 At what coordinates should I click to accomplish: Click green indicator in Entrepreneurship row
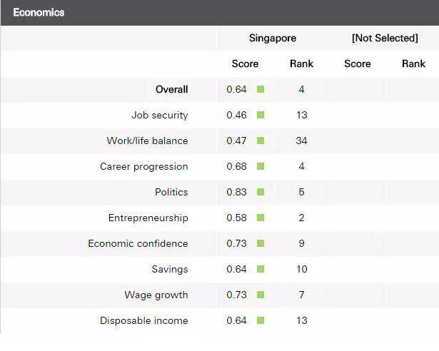(261, 218)
